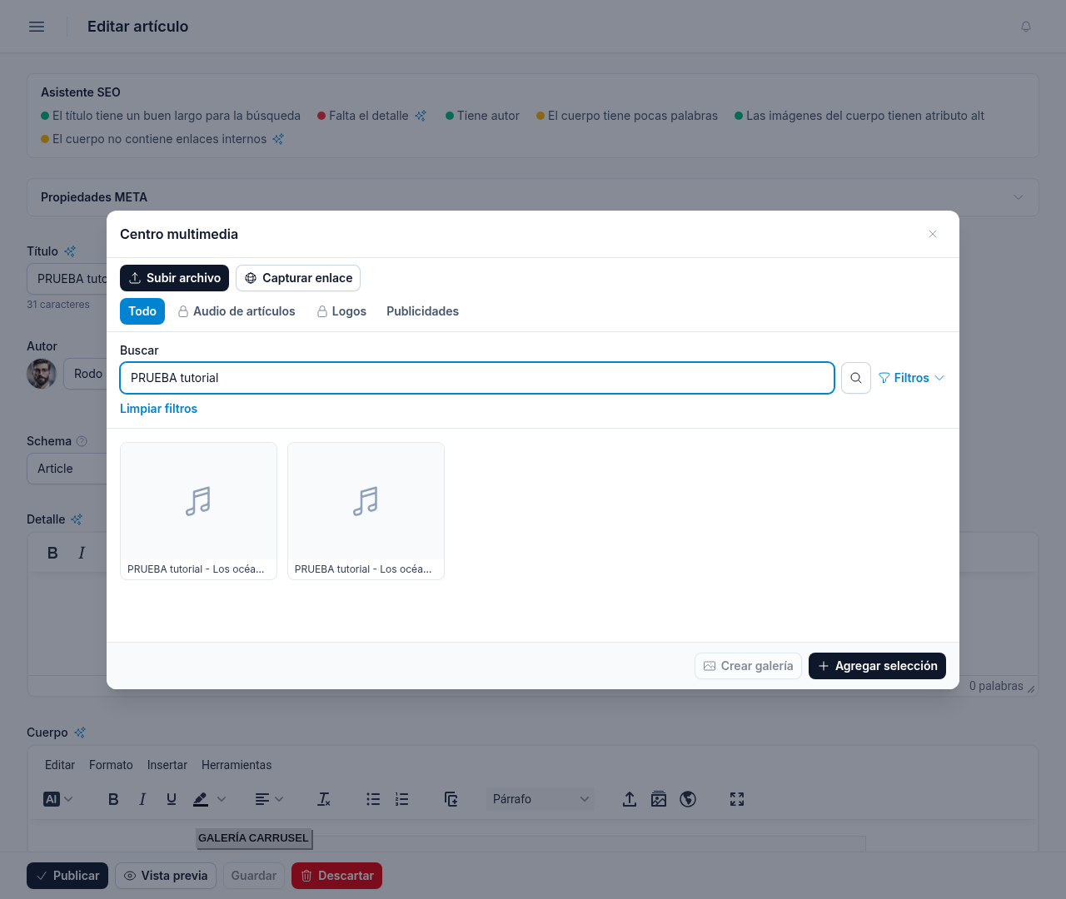Viewport: 1066px width, 899px height.
Task: Click the Descartar button
Action: (336, 876)
